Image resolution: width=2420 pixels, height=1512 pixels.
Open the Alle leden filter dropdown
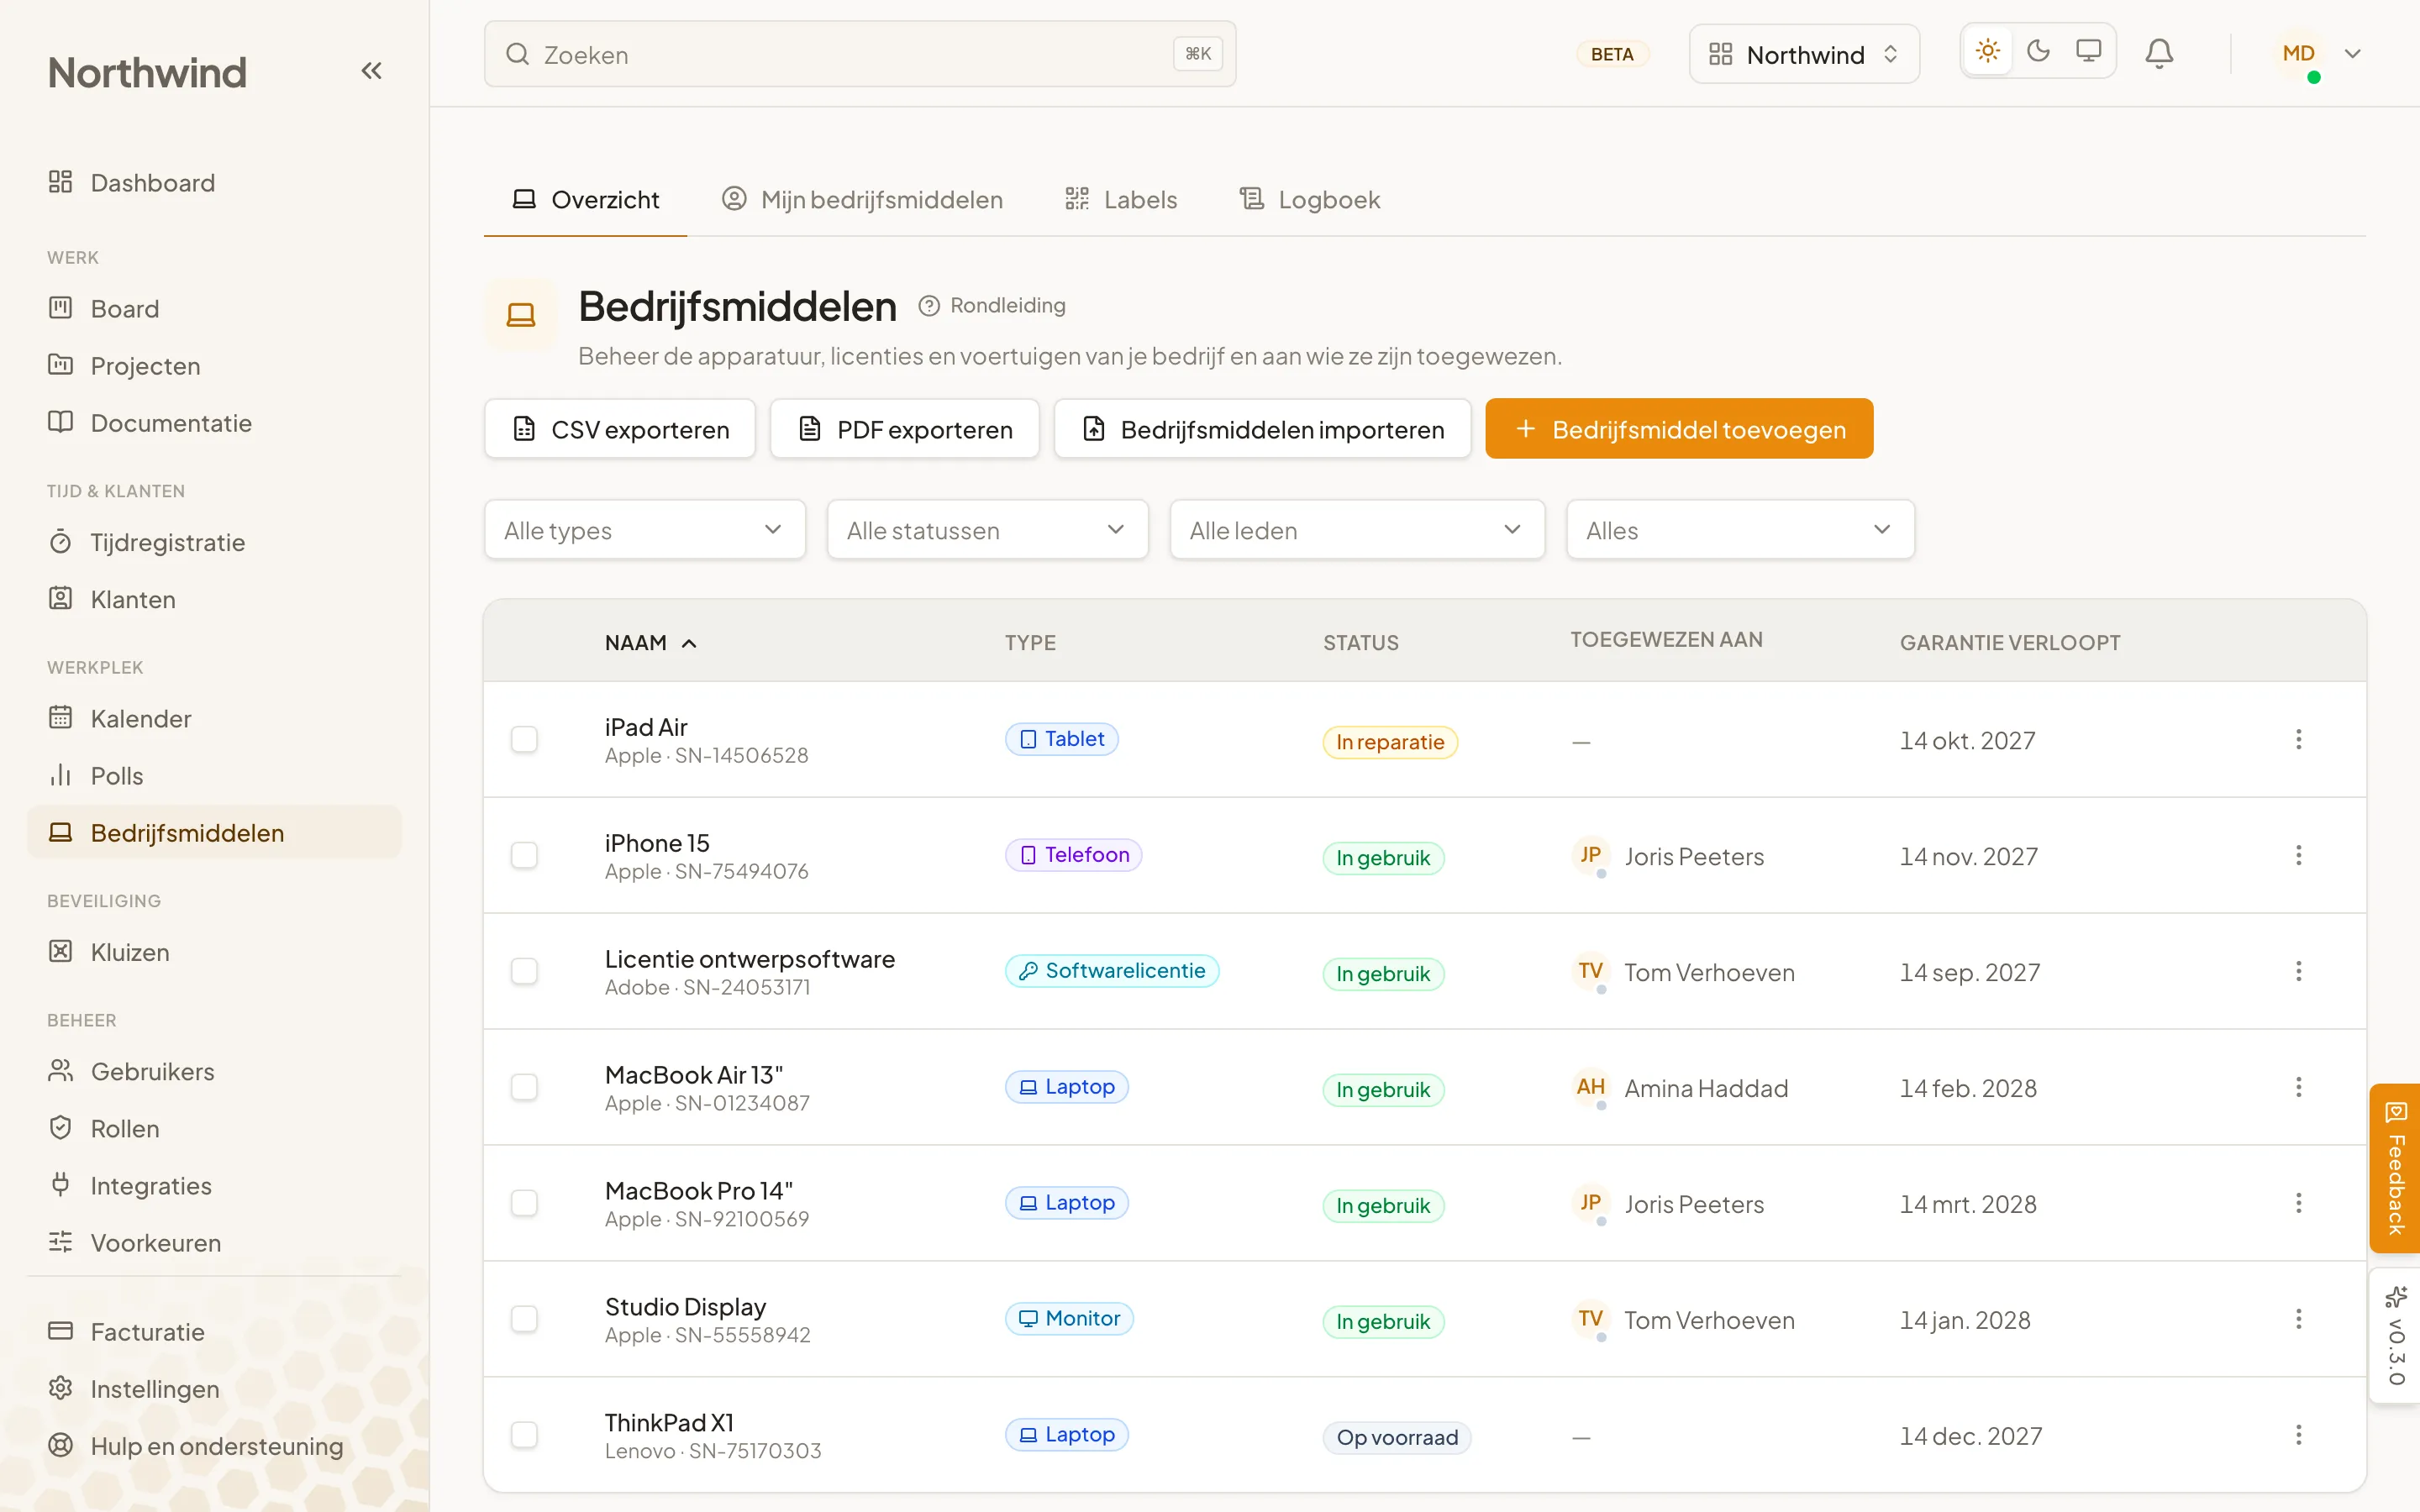tap(1357, 530)
